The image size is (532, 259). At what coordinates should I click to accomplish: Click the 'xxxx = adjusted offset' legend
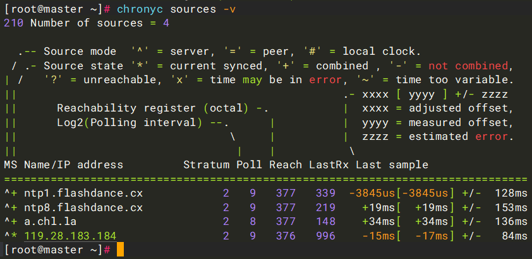[435, 108]
